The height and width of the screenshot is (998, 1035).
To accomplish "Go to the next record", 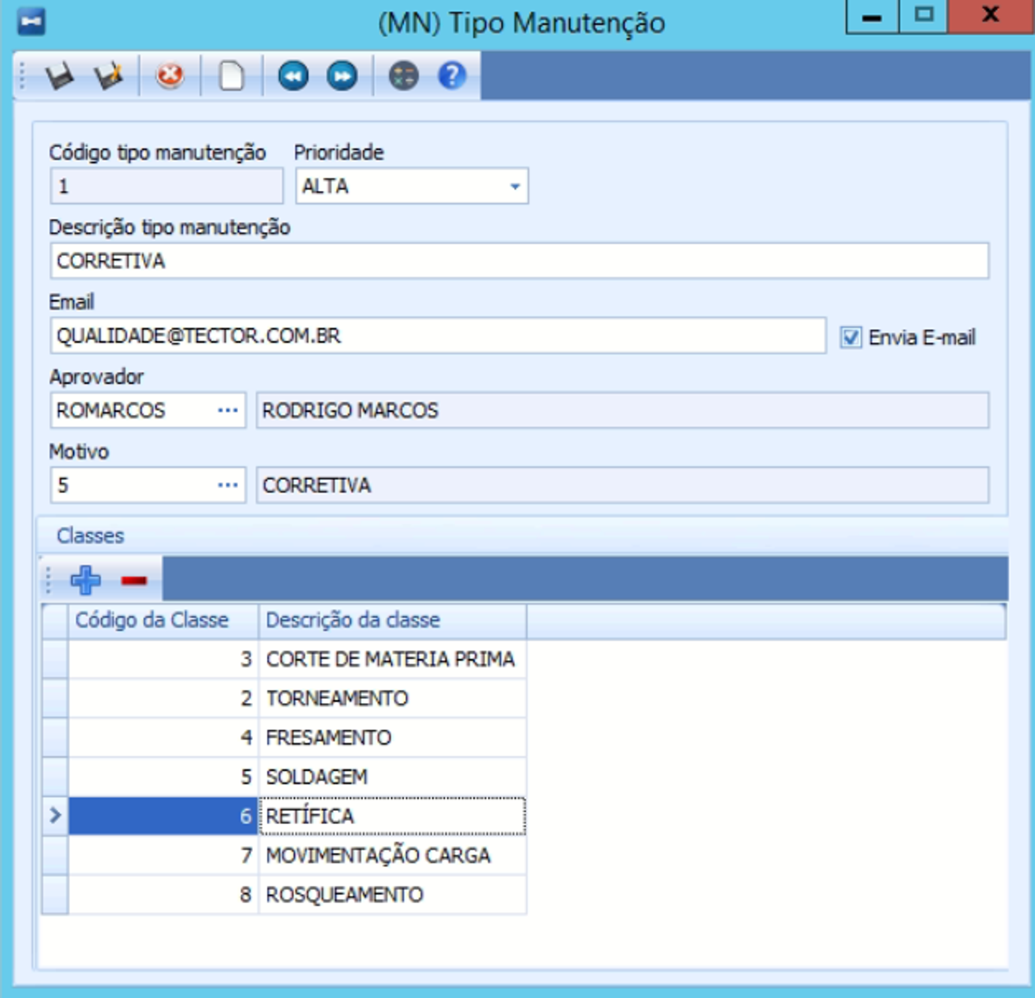I will 342,77.
